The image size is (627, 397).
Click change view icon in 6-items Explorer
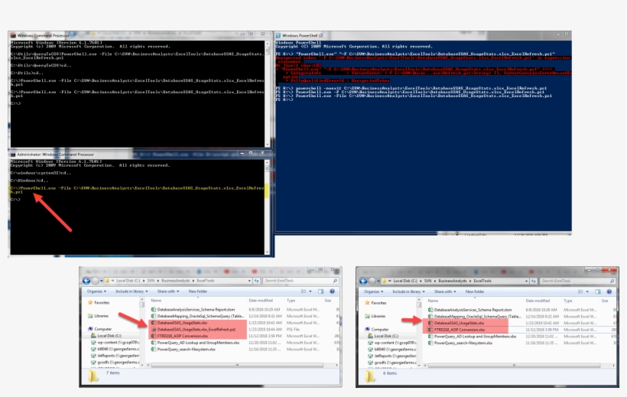[580, 291]
